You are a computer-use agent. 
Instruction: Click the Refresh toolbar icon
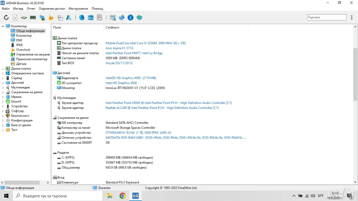(x=6, y=18)
